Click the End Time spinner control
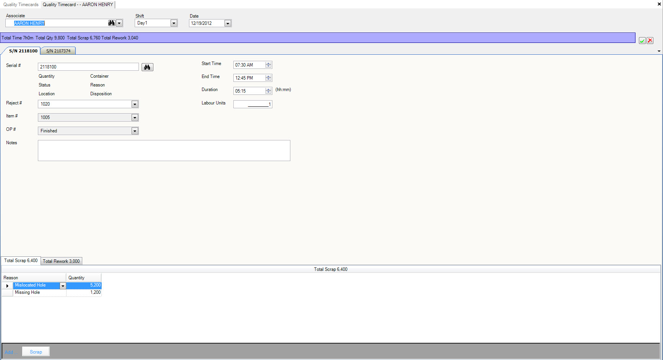The image size is (663, 360). click(x=269, y=78)
